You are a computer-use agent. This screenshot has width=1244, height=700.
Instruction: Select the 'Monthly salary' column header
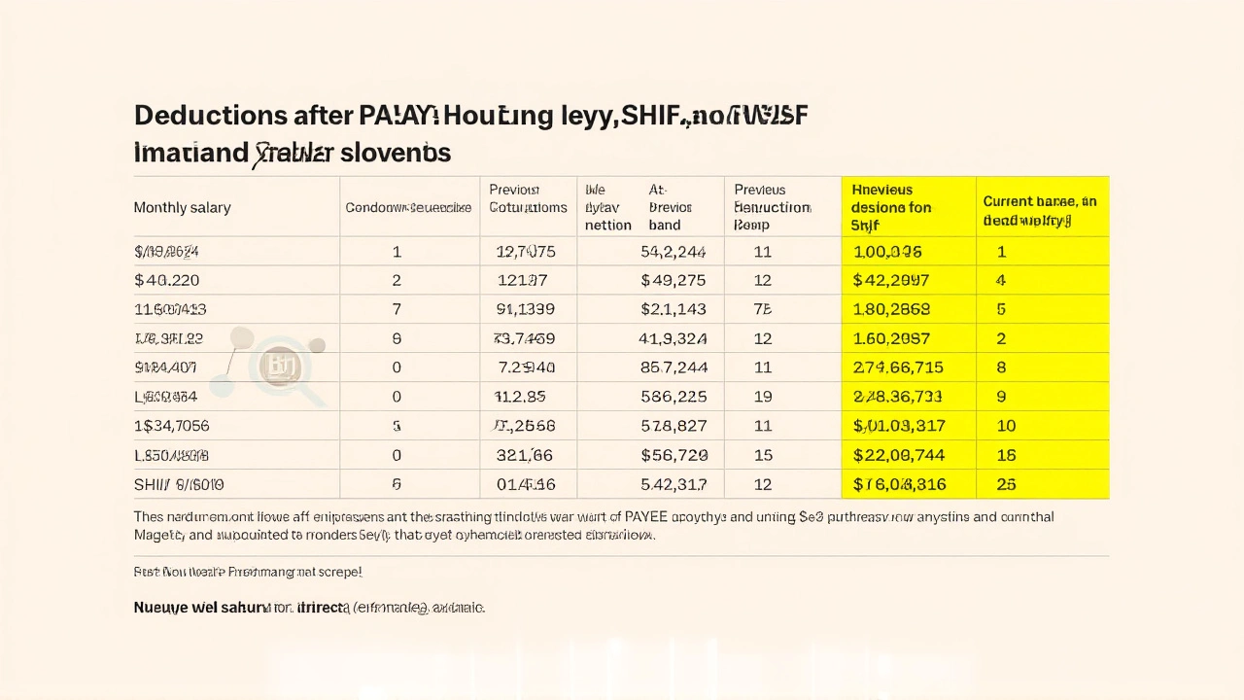tap(182, 207)
